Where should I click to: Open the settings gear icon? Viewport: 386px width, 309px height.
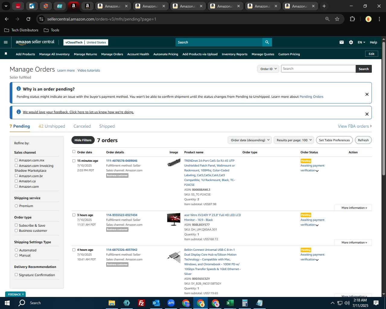(x=351, y=42)
